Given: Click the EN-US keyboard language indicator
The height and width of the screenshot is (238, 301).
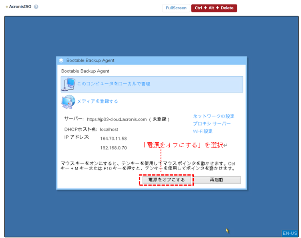Looking at the screenshot, I should click(290, 233).
